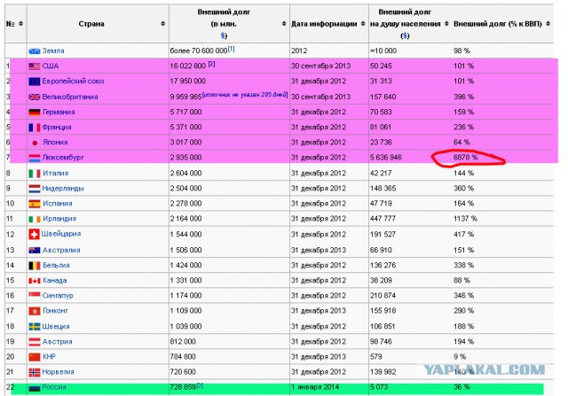The width and height of the screenshot is (568, 396).
Task: Click the European Union flag icon
Action: pos(35,82)
